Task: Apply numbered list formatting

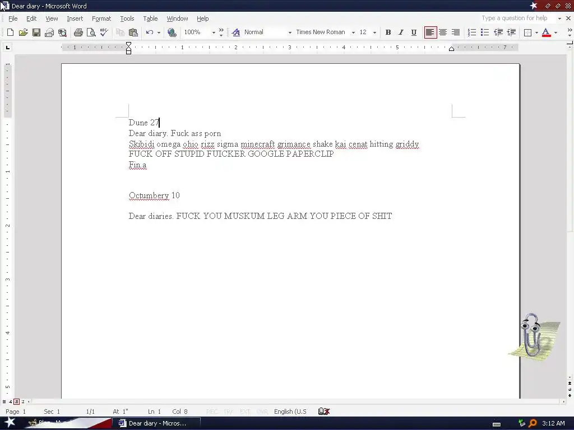Action: 472,32
